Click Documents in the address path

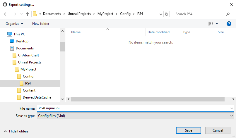pos(52,14)
